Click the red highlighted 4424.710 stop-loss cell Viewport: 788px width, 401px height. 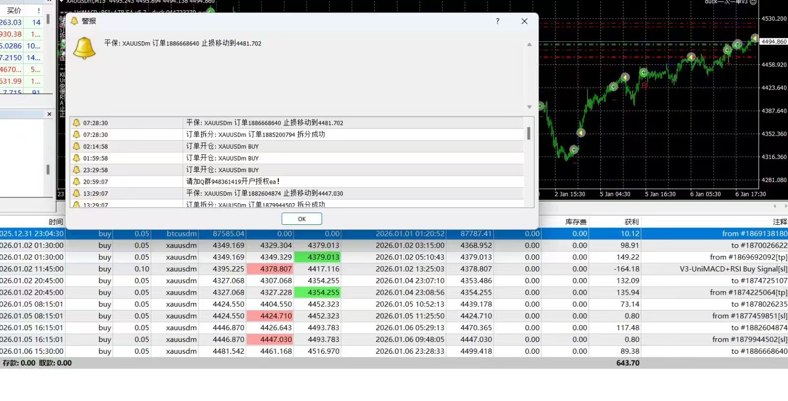tap(270, 316)
